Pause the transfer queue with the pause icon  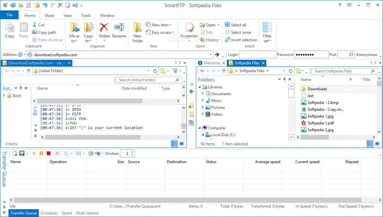pyautogui.click(x=42, y=153)
